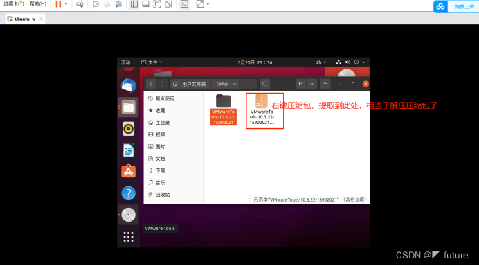Select 主目录 home in sidebar
The height and width of the screenshot is (266, 479).
[x=173, y=123]
